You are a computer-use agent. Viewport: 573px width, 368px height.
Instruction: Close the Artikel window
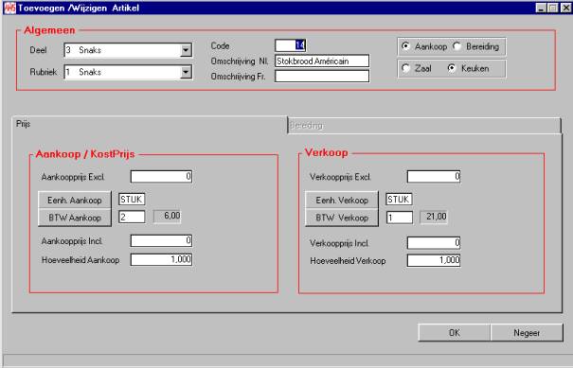tap(565, 8)
